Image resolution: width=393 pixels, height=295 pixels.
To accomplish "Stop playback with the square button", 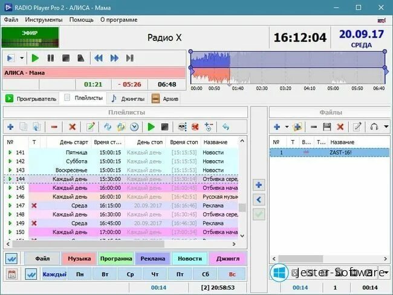I will (66, 59).
